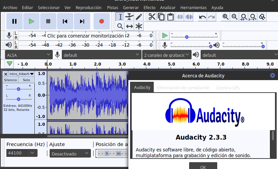Close the Intro_hiberh track with the X
The width and height of the screenshot is (278, 169).
click(x=6, y=74)
